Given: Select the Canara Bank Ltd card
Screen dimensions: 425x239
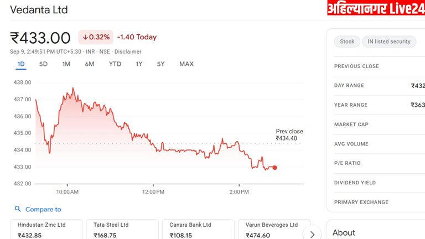Looking at the screenshot, I should pos(198,230).
